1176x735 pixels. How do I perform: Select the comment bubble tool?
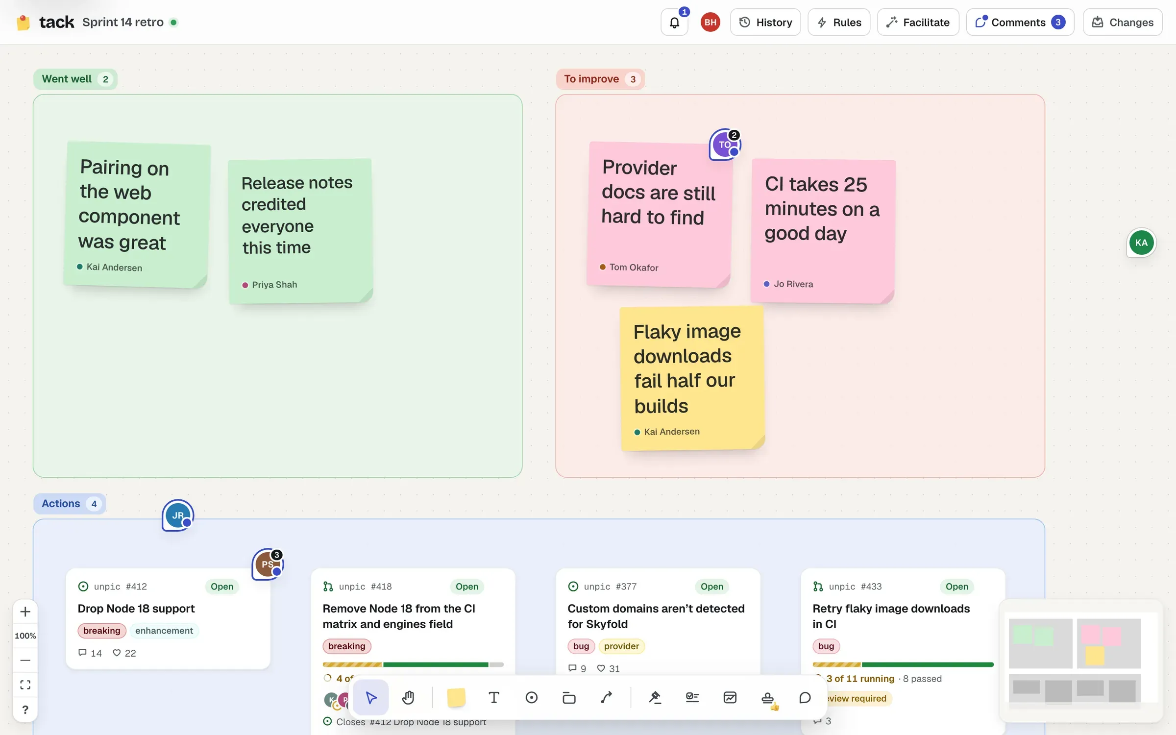click(x=805, y=697)
